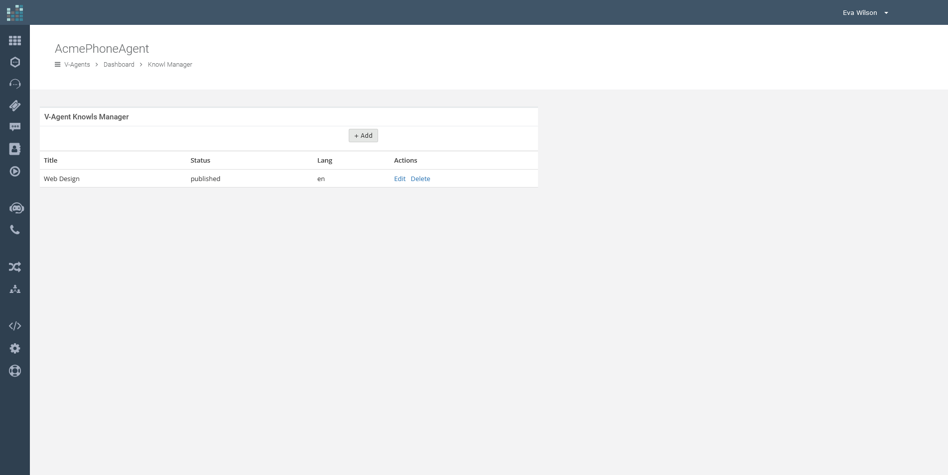The image size is (948, 475).
Task: Open the lifebuoy help icon in sidebar
Action: point(15,371)
